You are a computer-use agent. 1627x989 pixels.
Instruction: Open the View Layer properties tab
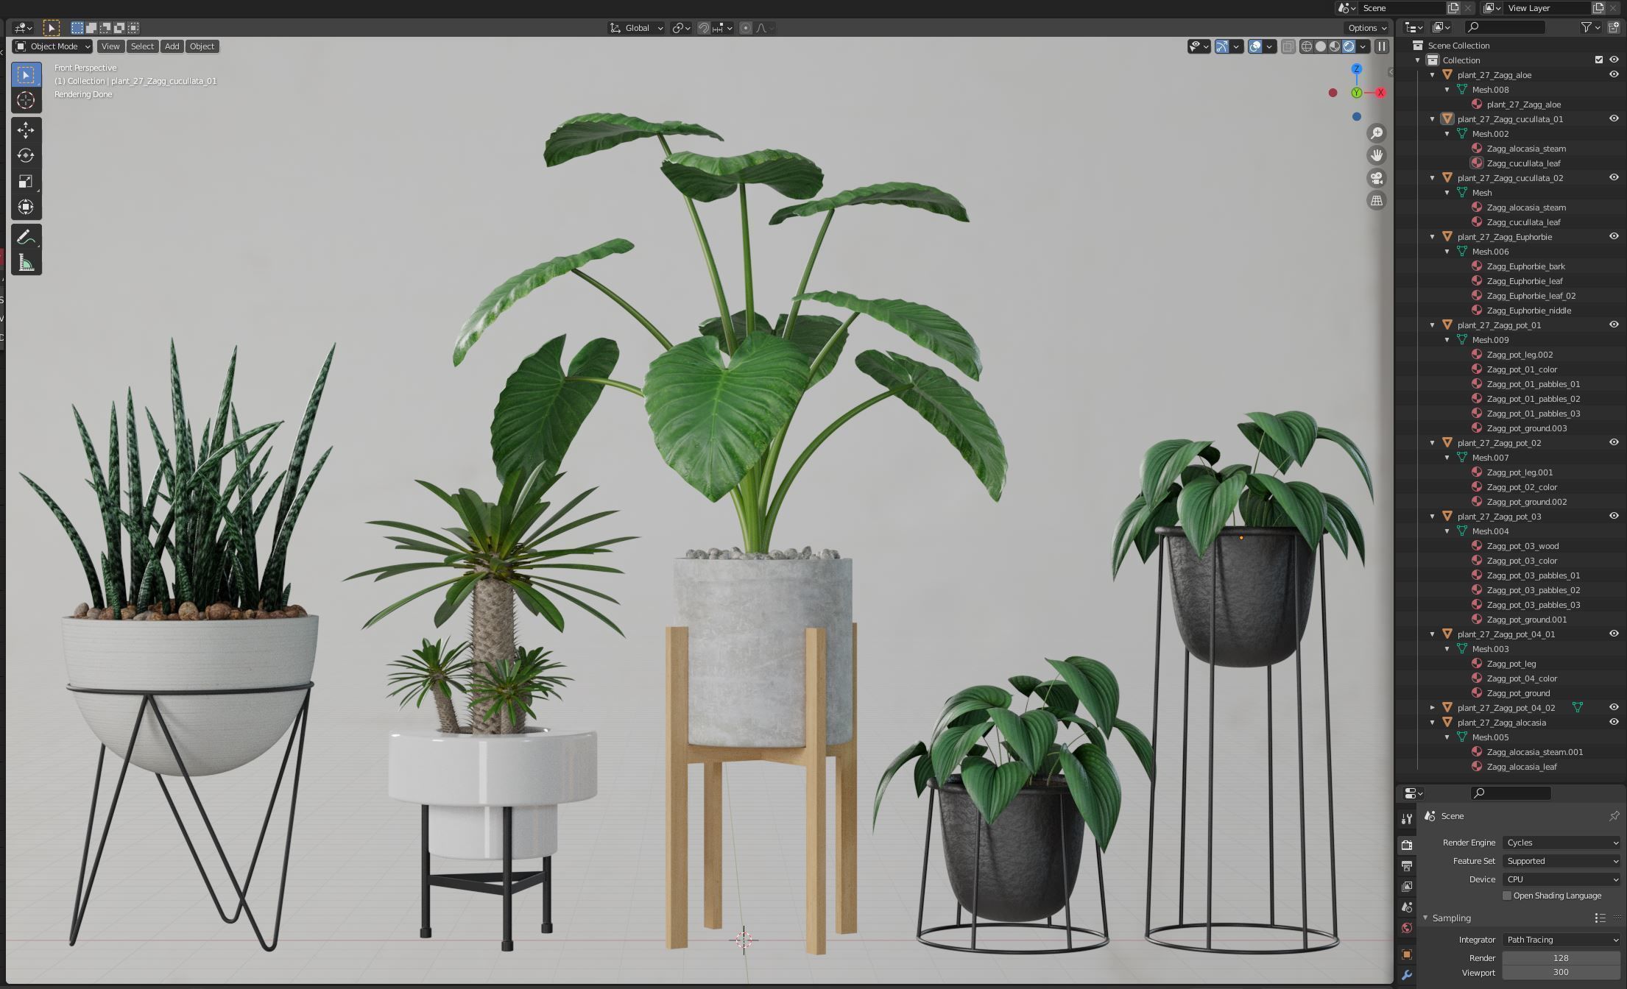click(1406, 887)
